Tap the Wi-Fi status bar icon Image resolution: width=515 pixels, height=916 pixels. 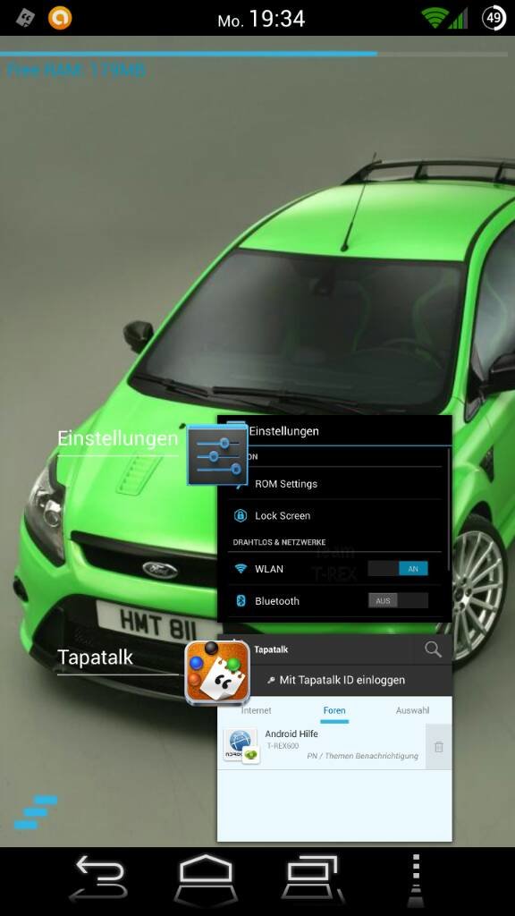pos(434,18)
